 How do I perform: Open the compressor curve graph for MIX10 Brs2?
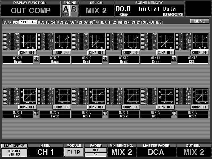point(132,42)
